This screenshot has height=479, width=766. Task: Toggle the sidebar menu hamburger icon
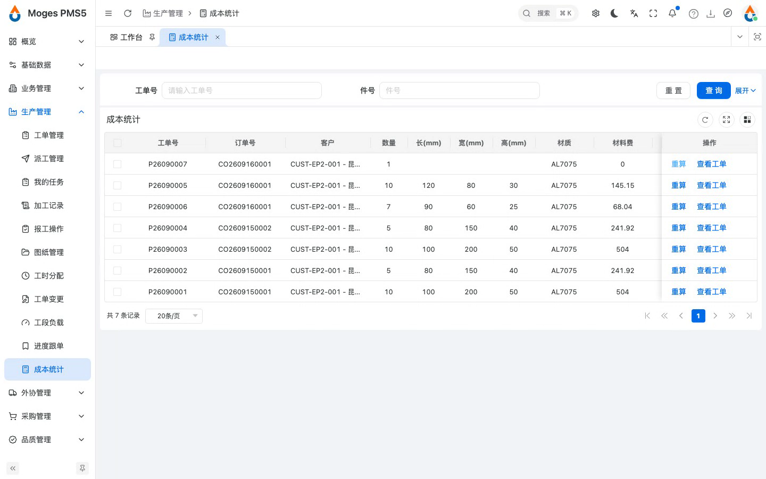pos(109,13)
